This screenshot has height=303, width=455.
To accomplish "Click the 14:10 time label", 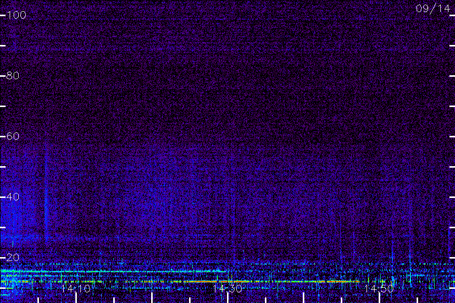I will 76,288.
